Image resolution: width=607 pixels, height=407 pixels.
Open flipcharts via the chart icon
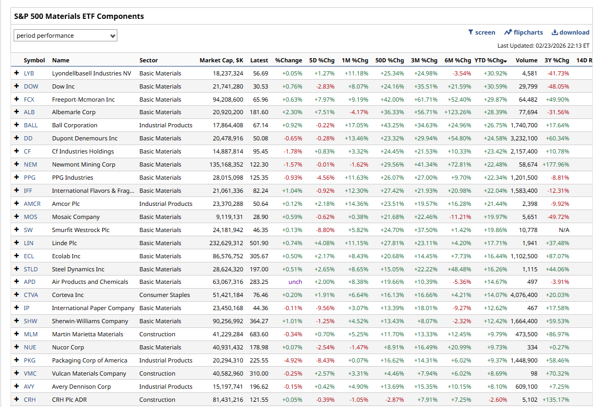coord(507,32)
